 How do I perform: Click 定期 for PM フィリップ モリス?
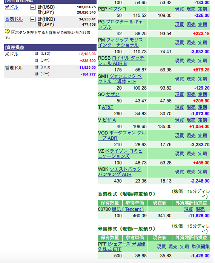(203, 43)
